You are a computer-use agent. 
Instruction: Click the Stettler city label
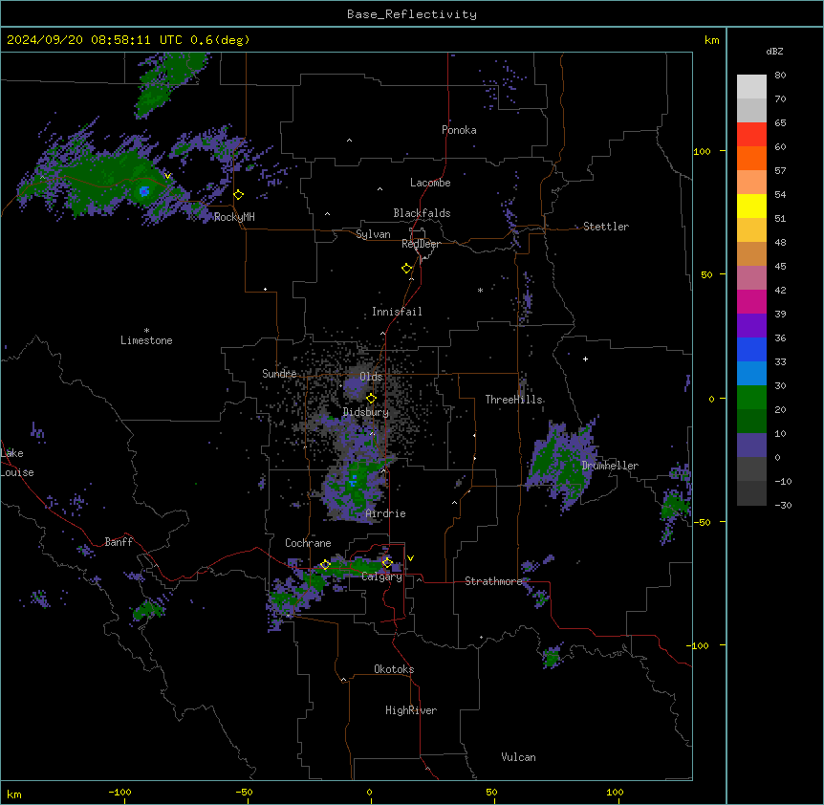pos(606,227)
